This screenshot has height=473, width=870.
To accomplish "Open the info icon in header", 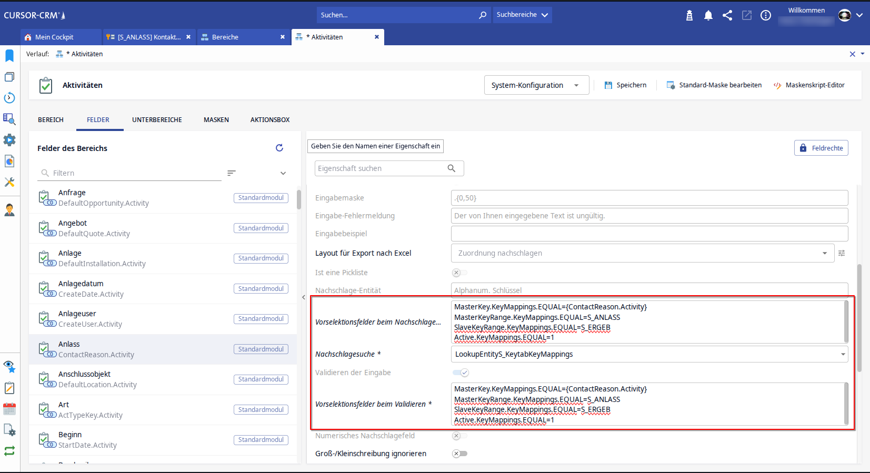I will pyautogui.click(x=766, y=15).
